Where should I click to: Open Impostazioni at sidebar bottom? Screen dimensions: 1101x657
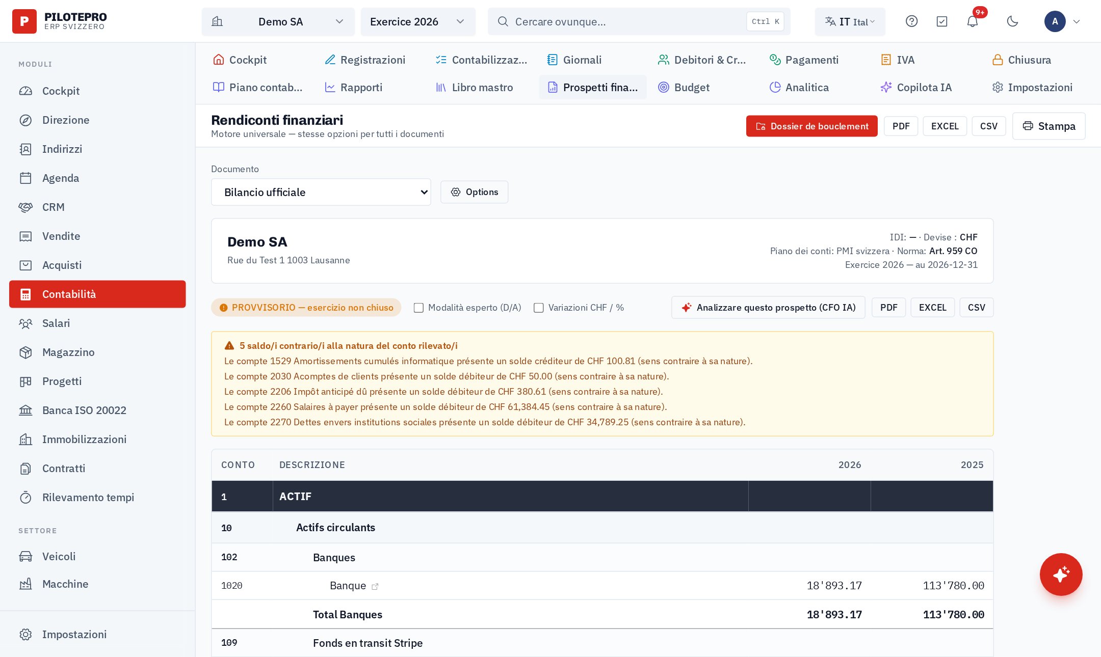click(x=97, y=635)
